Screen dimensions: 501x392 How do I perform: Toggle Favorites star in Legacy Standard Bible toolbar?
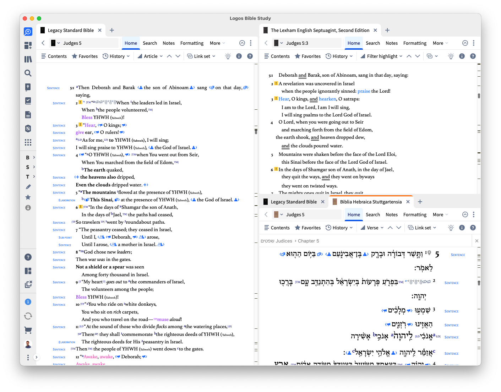(85, 56)
